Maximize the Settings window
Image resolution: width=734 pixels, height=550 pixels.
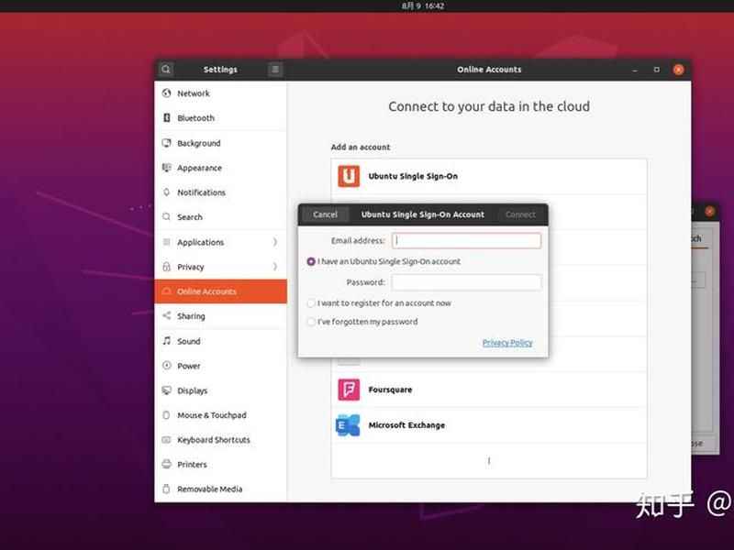(656, 70)
